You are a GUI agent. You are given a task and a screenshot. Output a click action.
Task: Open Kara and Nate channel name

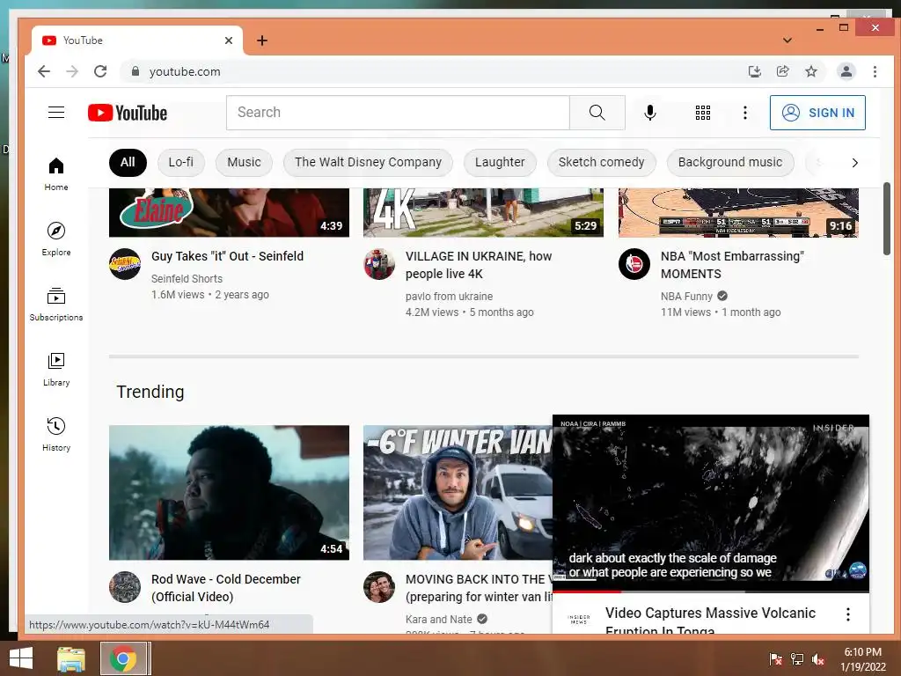[x=438, y=619]
